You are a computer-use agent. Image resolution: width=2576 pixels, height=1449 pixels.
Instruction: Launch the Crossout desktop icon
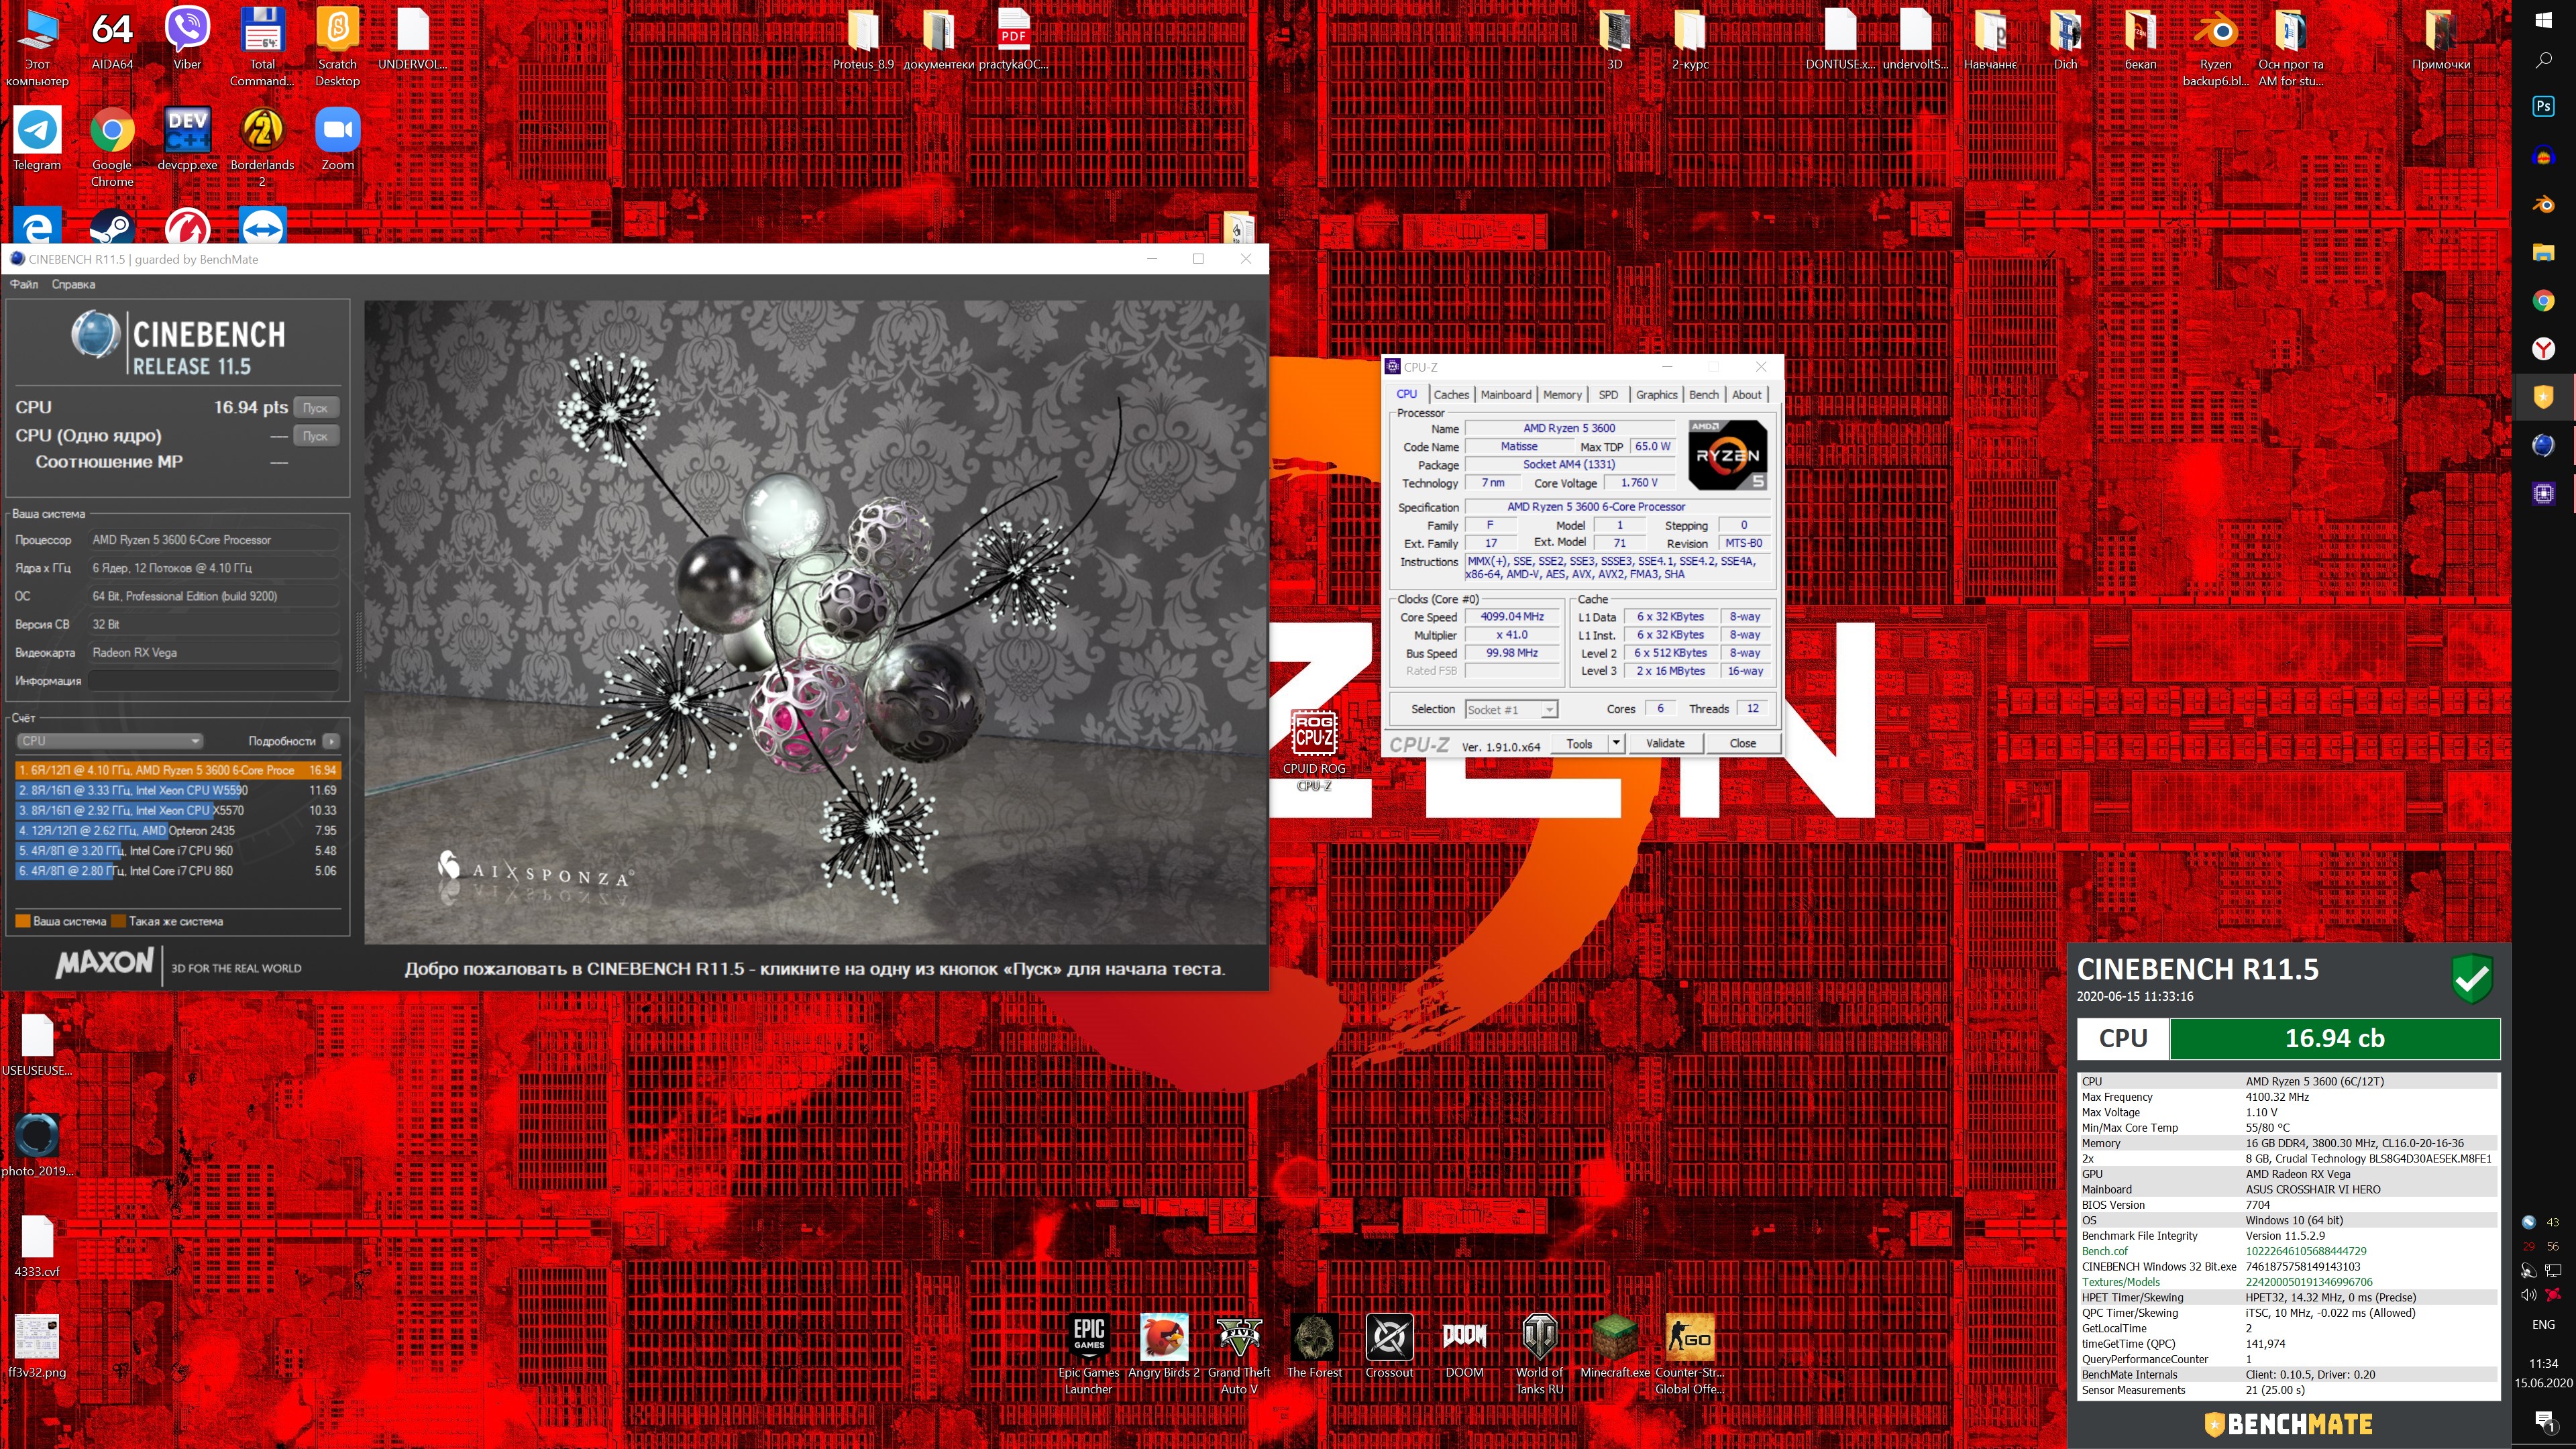pos(1389,1346)
